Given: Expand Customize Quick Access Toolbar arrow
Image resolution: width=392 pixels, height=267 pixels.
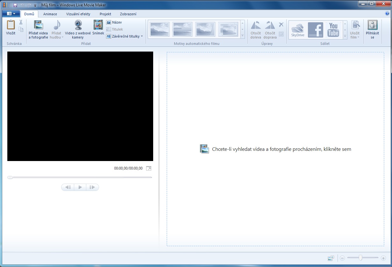Looking at the screenshot, I should pos(35,5).
